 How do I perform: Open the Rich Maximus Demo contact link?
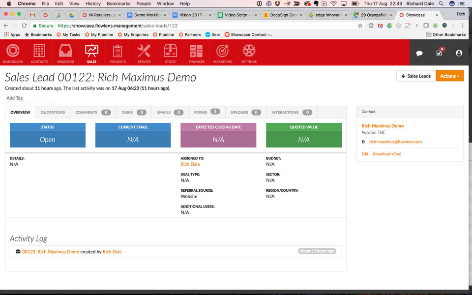click(383, 126)
